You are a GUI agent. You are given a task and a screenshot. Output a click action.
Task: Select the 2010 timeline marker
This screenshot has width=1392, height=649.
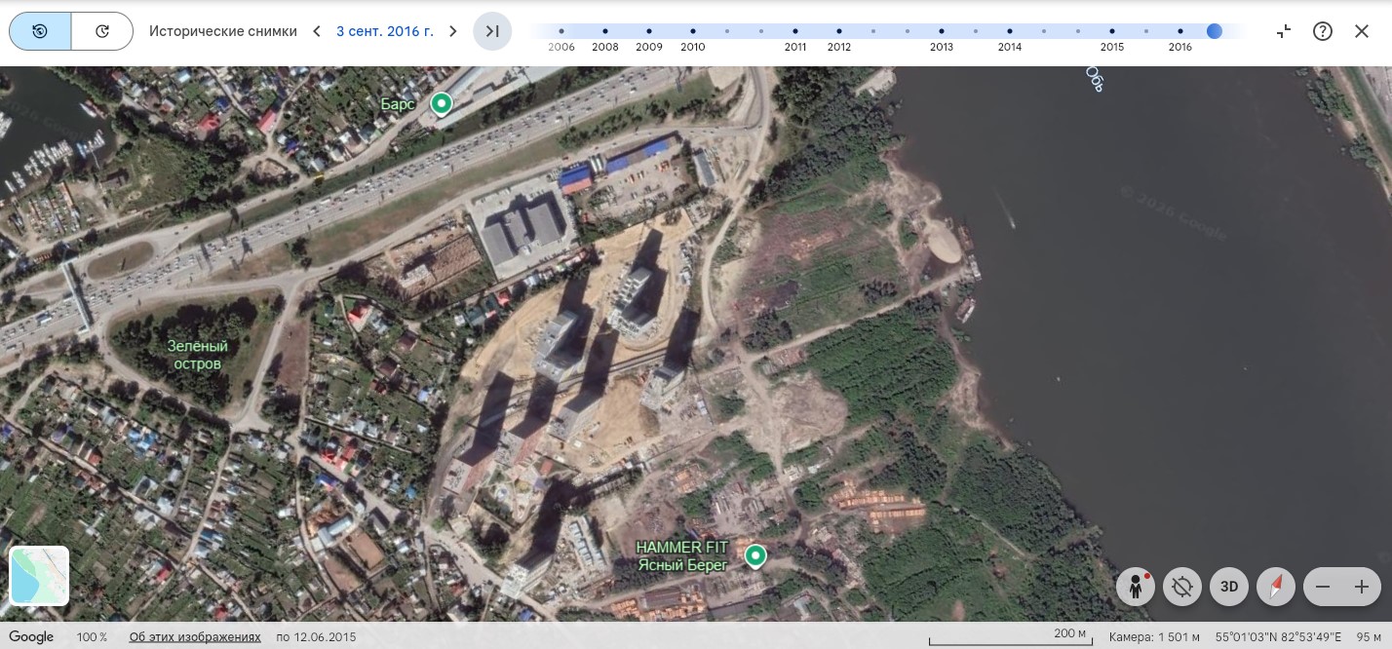point(693,31)
